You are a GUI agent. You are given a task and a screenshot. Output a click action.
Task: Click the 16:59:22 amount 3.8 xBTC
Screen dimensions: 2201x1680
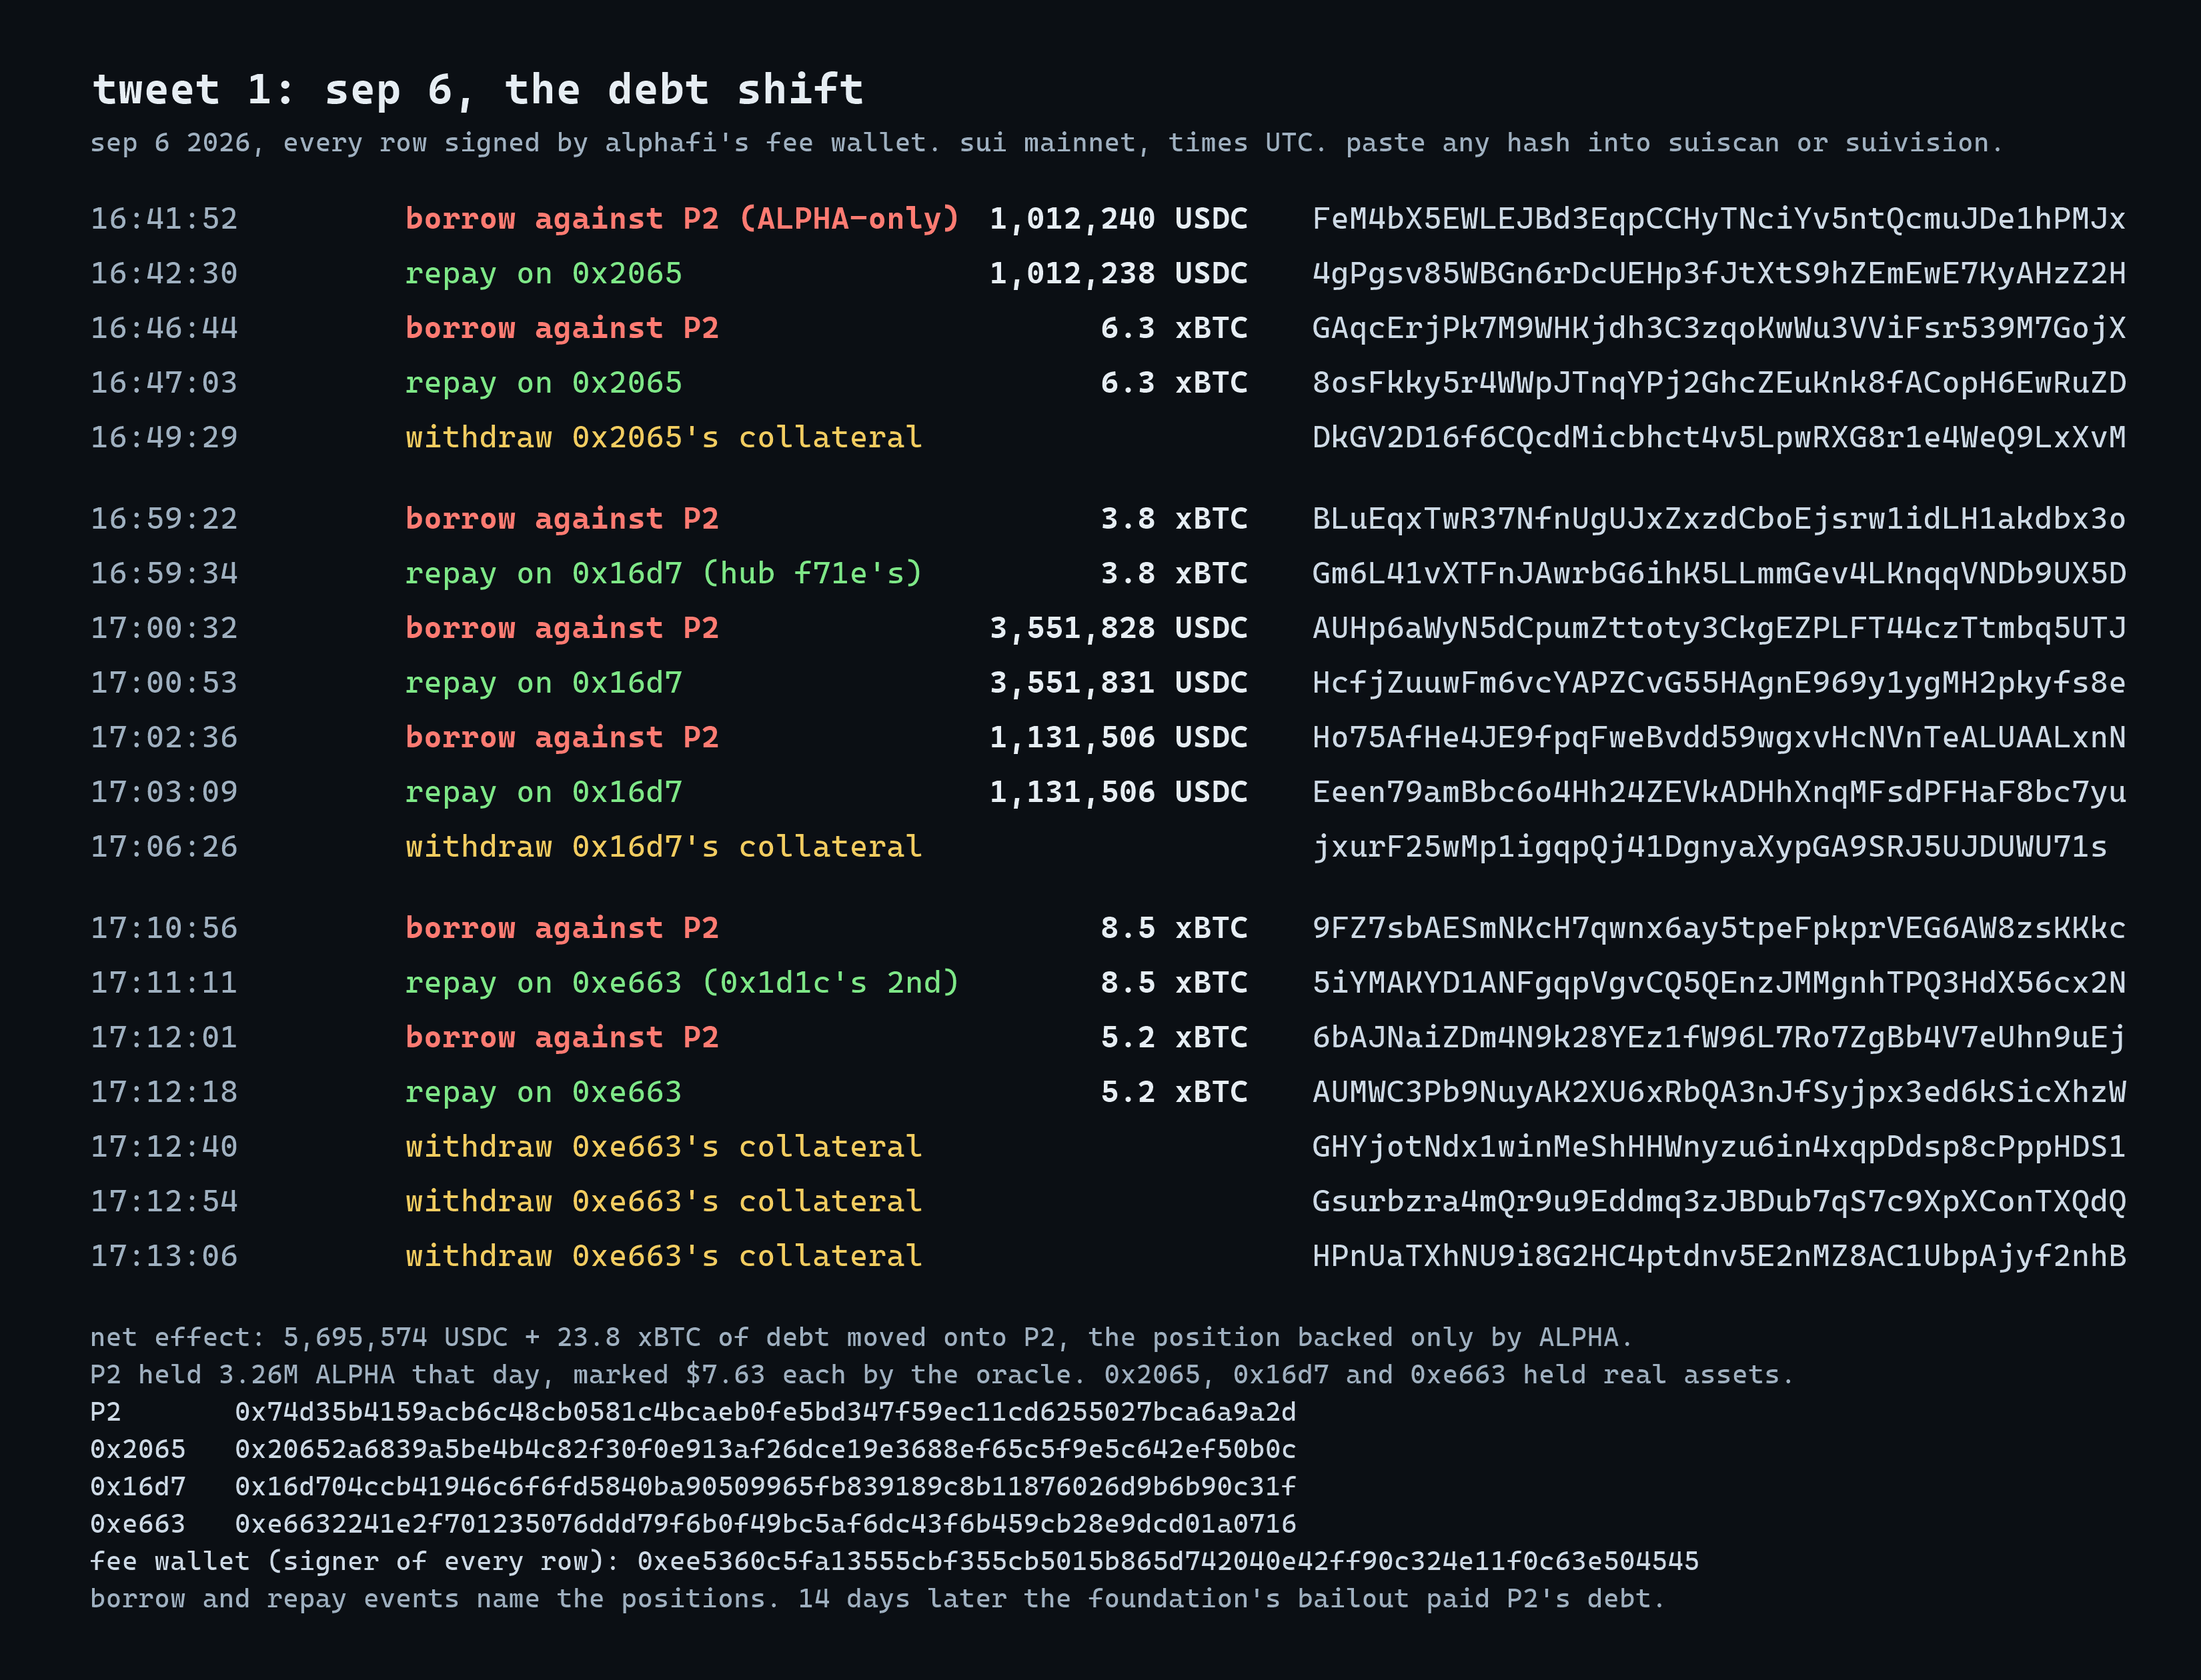click(x=1175, y=519)
